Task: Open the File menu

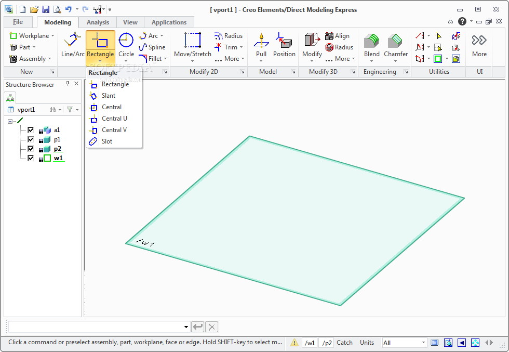Action: click(x=18, y=22)
